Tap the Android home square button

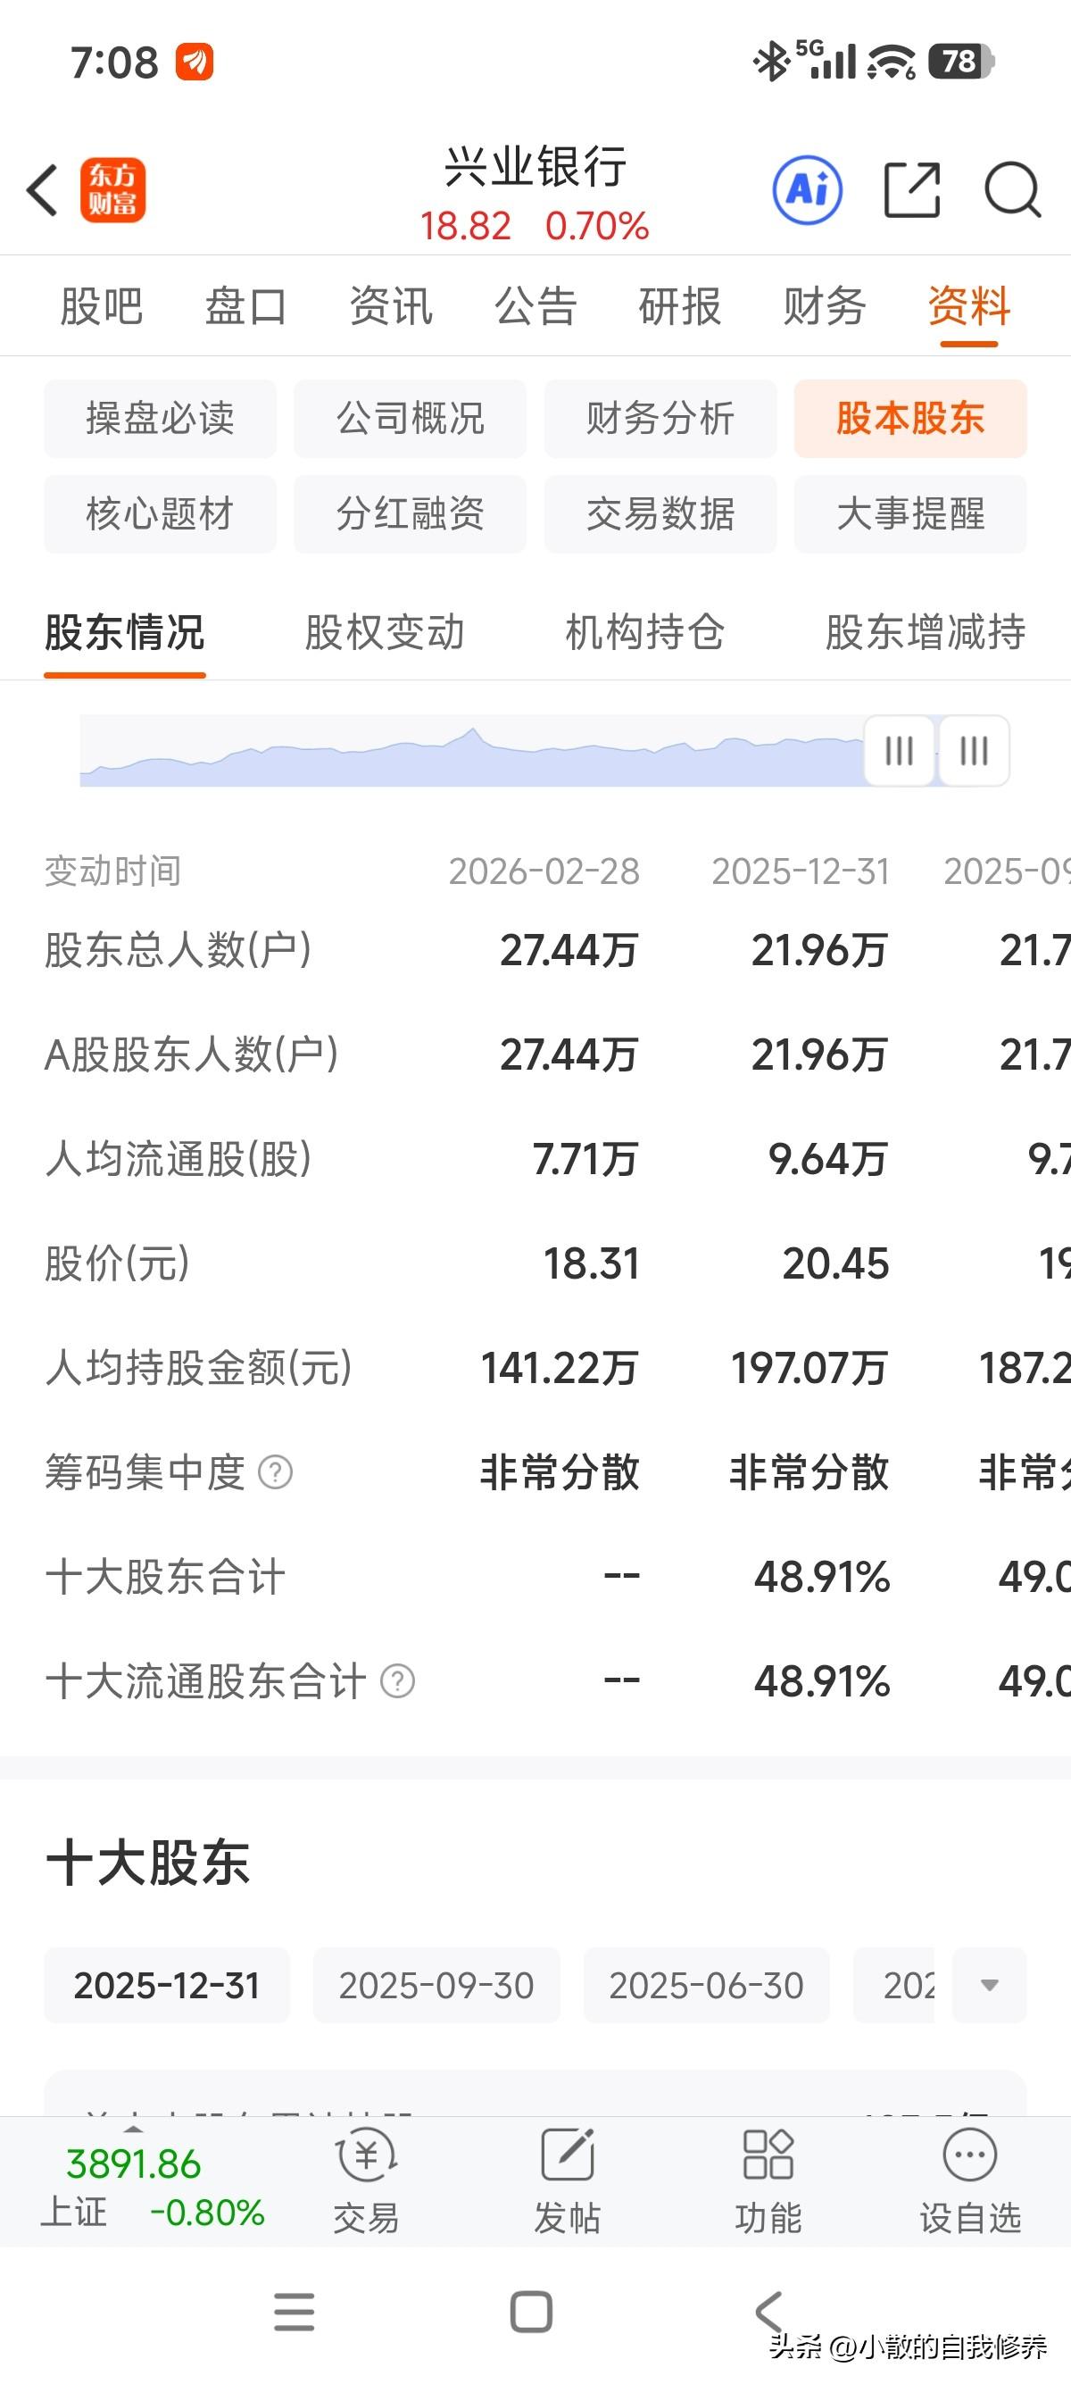pos(532,2312)
